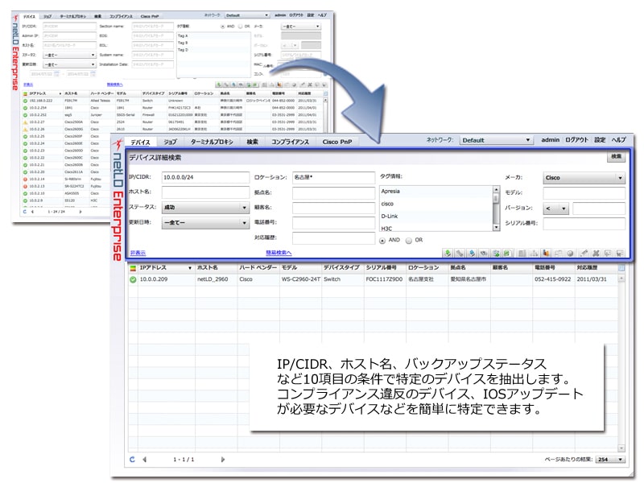Click the green status icon for 10.0.0.209

click(133, 279)
